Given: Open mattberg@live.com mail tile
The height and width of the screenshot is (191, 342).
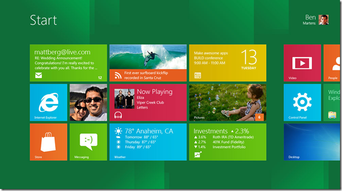Looking at the screenshot, I should (68, 63).
